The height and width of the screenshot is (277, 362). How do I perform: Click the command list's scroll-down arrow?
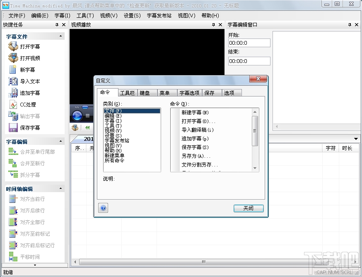[255, 168]
